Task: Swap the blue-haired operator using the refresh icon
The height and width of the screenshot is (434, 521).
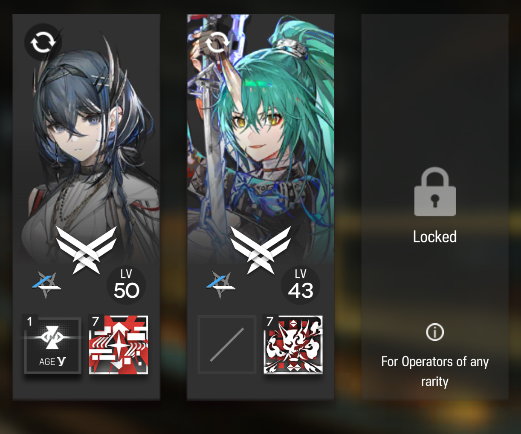Action: point(43,42)
